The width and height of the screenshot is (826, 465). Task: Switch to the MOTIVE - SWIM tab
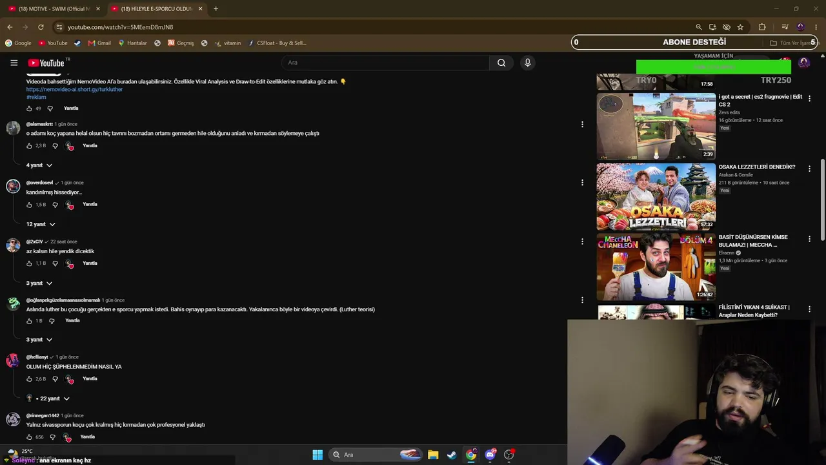[x=54, y=9]
